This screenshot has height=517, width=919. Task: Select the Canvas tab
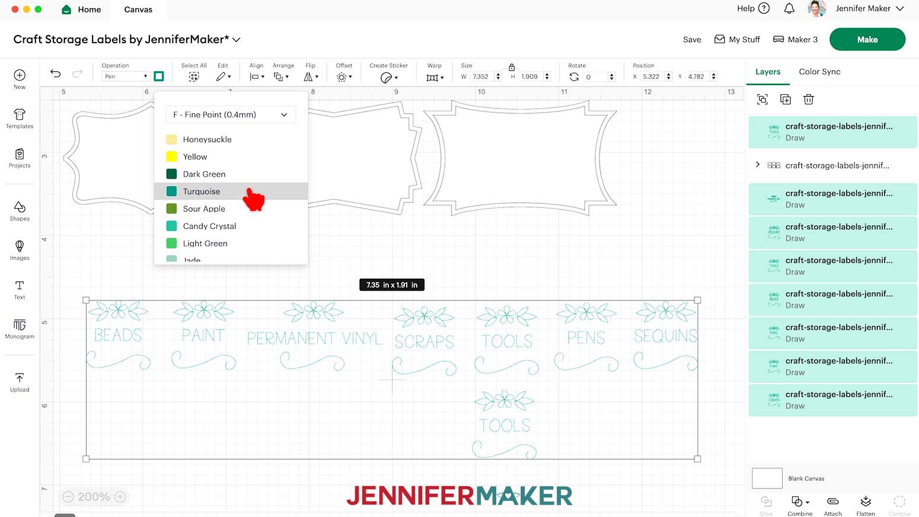138,9
